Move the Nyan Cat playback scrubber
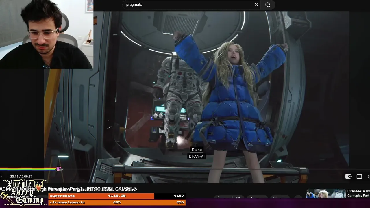 tap(59, 169)
